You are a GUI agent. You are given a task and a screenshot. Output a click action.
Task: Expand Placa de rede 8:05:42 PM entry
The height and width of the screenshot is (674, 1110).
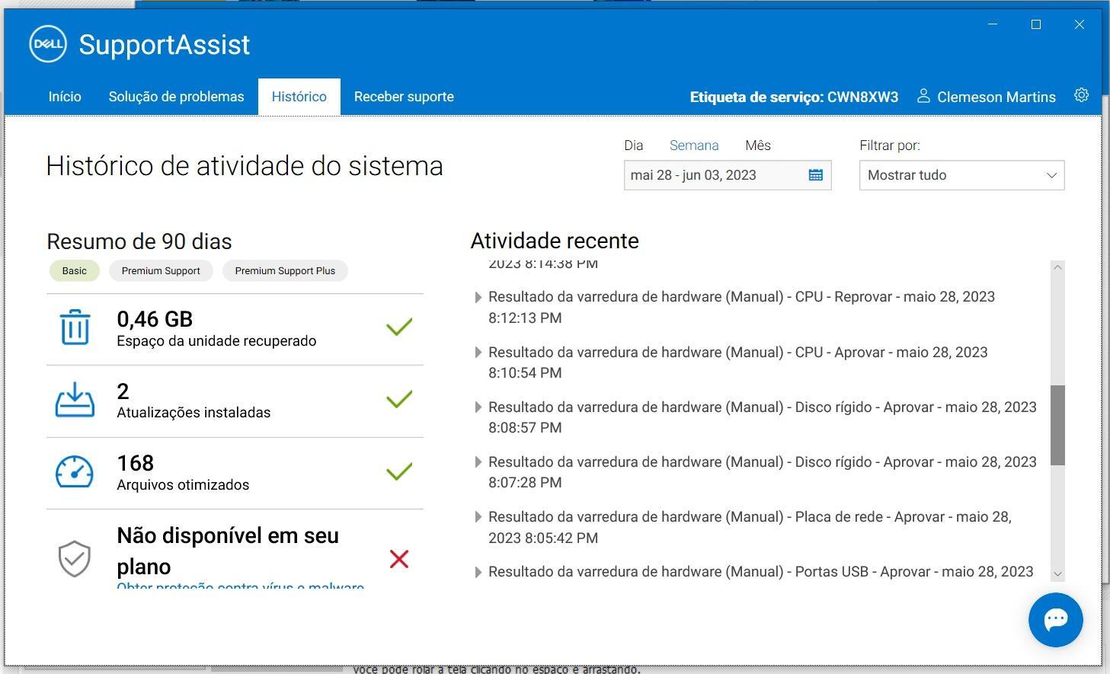(x=478, y=517)
